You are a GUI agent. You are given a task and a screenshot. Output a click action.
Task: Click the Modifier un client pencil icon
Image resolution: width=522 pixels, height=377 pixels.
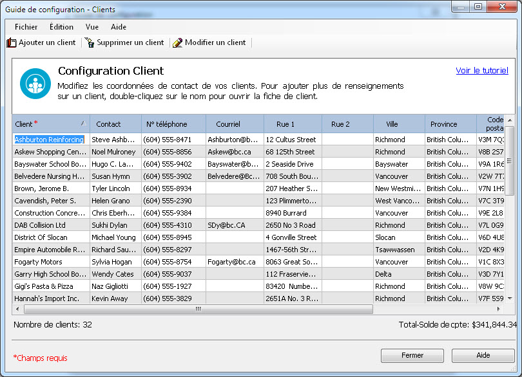[x=177, y=43]
